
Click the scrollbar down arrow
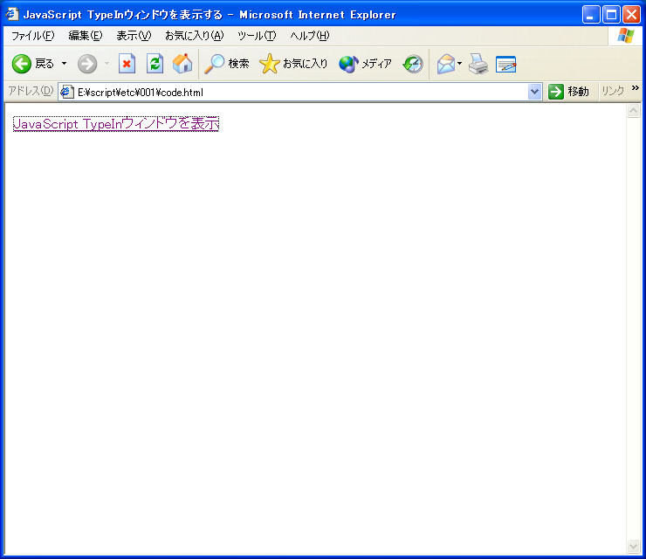pos(633,546)
